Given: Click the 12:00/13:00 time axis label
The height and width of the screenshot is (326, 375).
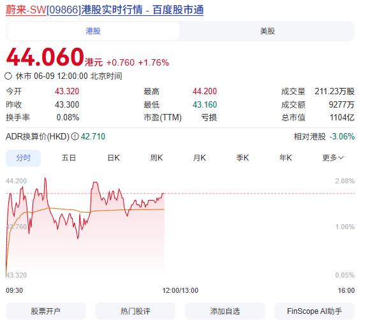Looking at the screenshot, I should 180,290.
